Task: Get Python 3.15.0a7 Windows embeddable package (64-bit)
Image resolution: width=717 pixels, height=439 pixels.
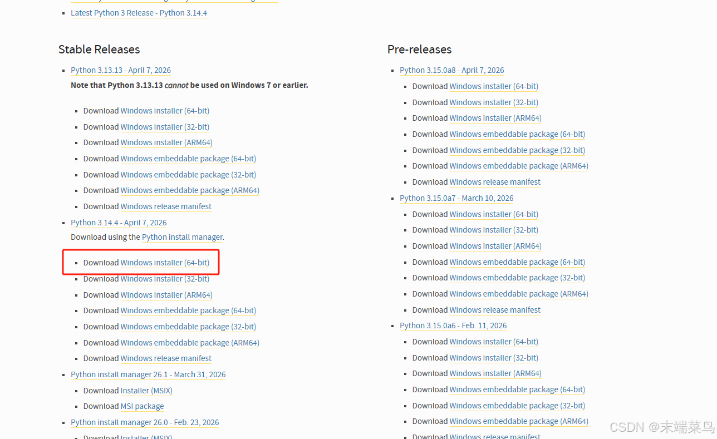Action: (x=517, y=262)
